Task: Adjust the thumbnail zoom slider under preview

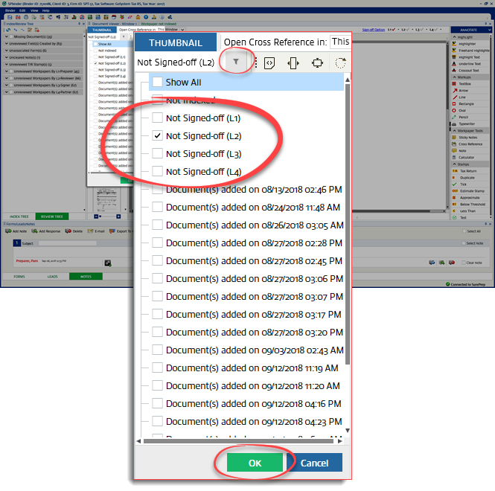Action: coord(108,216)
